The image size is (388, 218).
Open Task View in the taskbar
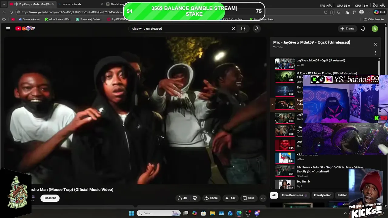[x=186, y=213]
